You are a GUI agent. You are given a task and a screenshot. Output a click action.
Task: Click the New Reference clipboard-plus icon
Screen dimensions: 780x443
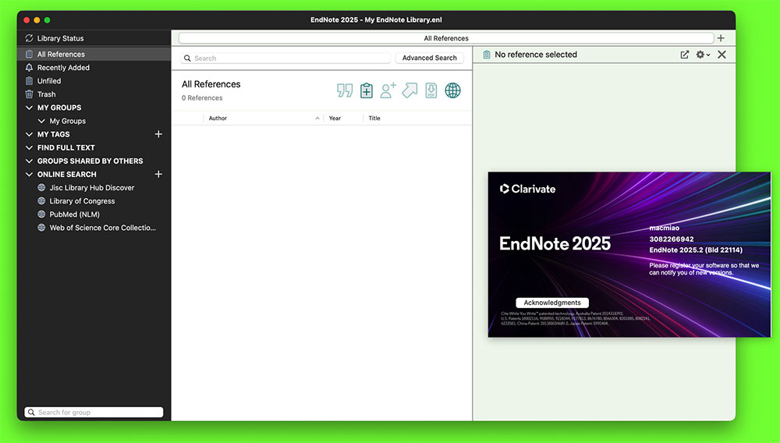pos(367,90)
